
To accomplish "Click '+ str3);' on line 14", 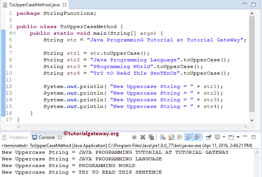I will coord(210,100).
